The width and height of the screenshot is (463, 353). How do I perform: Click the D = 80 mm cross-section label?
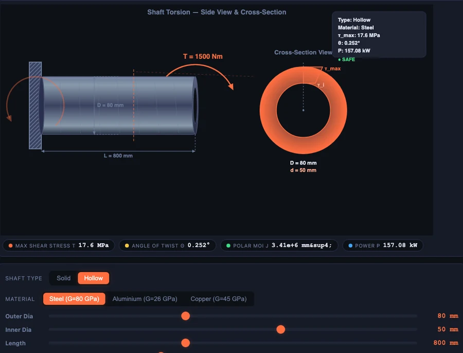point(303,163)
